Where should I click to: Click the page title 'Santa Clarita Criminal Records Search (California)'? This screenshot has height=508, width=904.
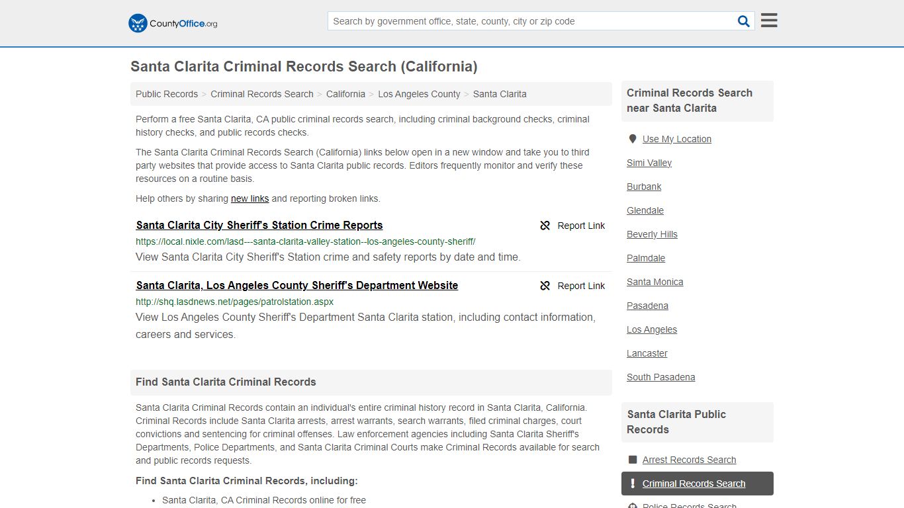tap(304, 66)
